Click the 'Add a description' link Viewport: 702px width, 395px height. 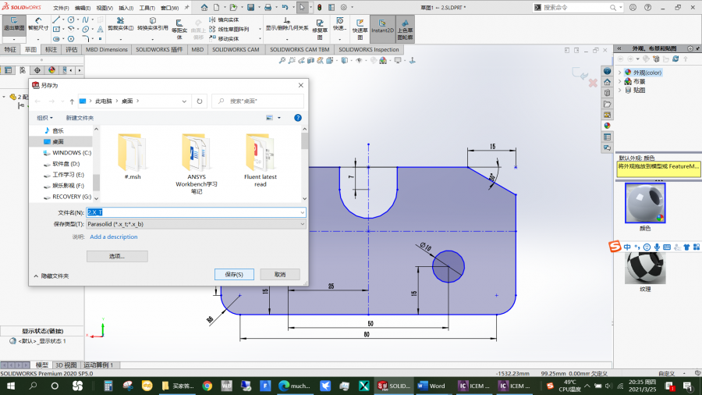point(114,237)
